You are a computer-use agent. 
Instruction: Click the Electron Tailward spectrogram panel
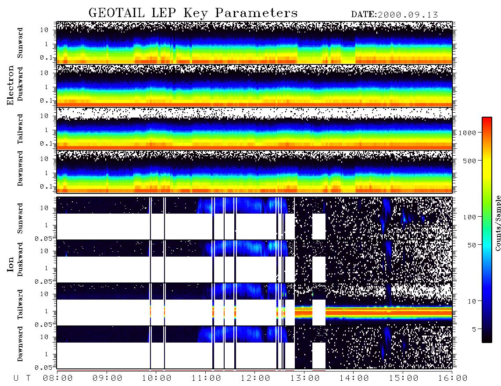[254, 129]
